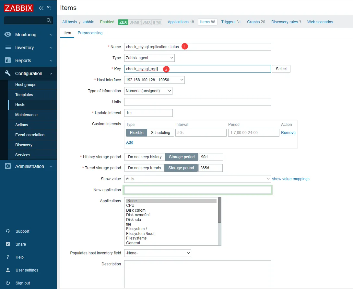Viewport: 353px width, 289px height.
Task: Select Flexible custom interval type
Action: tap(136, 133)
